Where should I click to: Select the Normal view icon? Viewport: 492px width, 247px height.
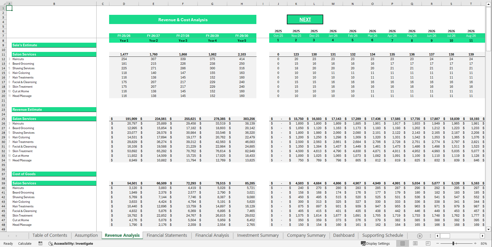402,243
